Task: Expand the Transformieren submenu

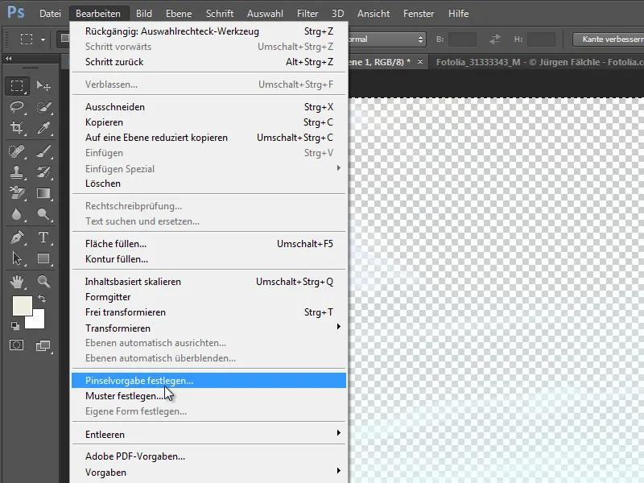Action: click(338, 327)
